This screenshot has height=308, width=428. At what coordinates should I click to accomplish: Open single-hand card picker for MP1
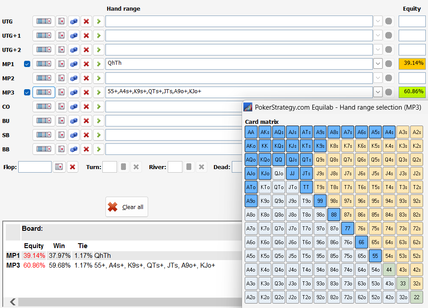pyautogui.click(x=61, y=64)
